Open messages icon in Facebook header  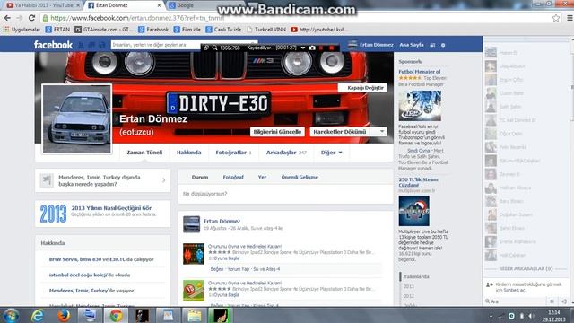(x=91, y=45)
